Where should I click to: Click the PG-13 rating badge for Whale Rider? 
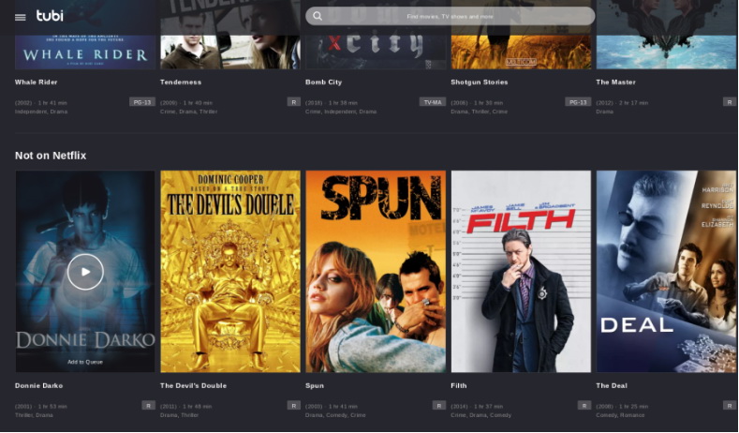point(141,102)
